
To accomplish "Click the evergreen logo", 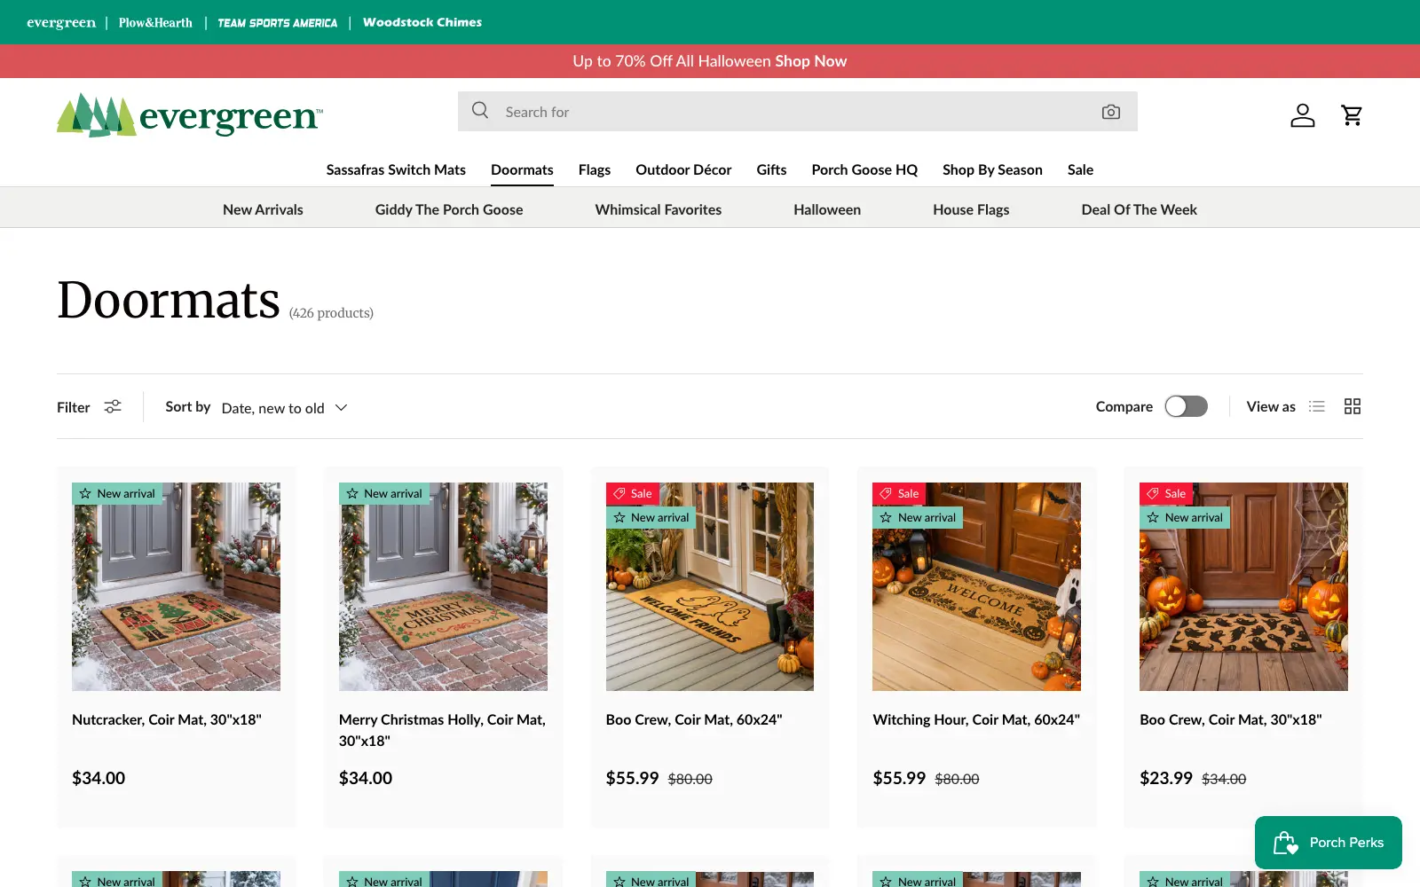I will 190,114.
